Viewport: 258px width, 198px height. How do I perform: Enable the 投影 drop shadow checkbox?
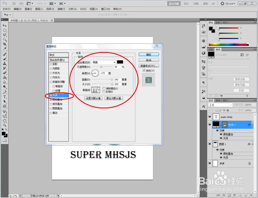coord(51,64)
